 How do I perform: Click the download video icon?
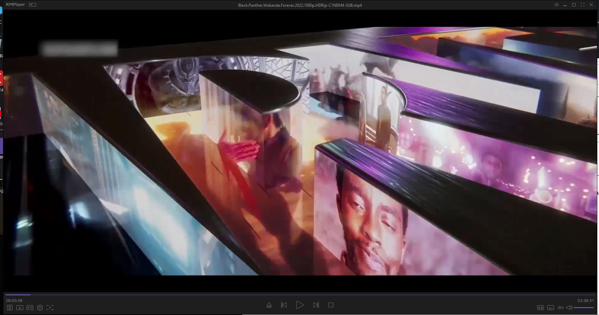point(20,308)
